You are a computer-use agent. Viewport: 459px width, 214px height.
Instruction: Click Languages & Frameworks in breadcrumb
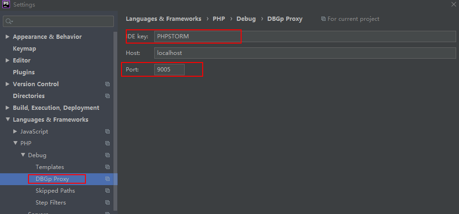tap(164, 18)
